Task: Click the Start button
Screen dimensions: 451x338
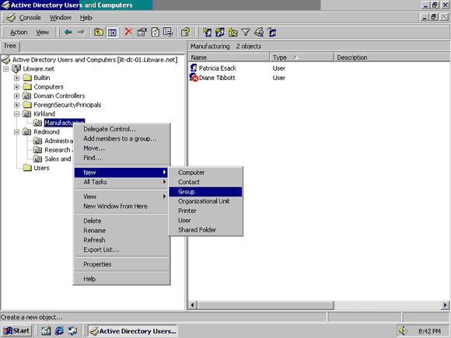Action: pos(17,331)
